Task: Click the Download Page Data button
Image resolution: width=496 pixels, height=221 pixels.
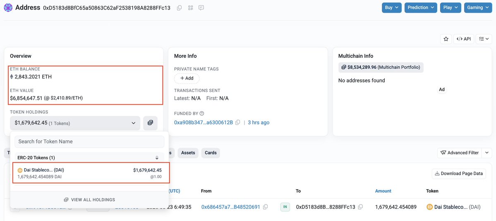Action: (459, 174)
